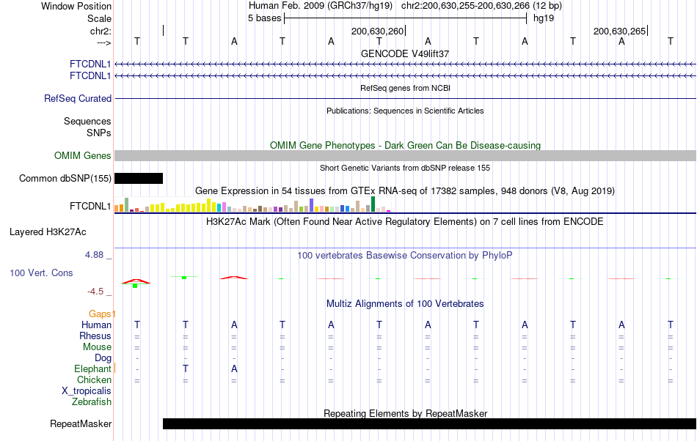Click the Human alignment row label
This screenshot has width=697, height=441.
point(96,325)
